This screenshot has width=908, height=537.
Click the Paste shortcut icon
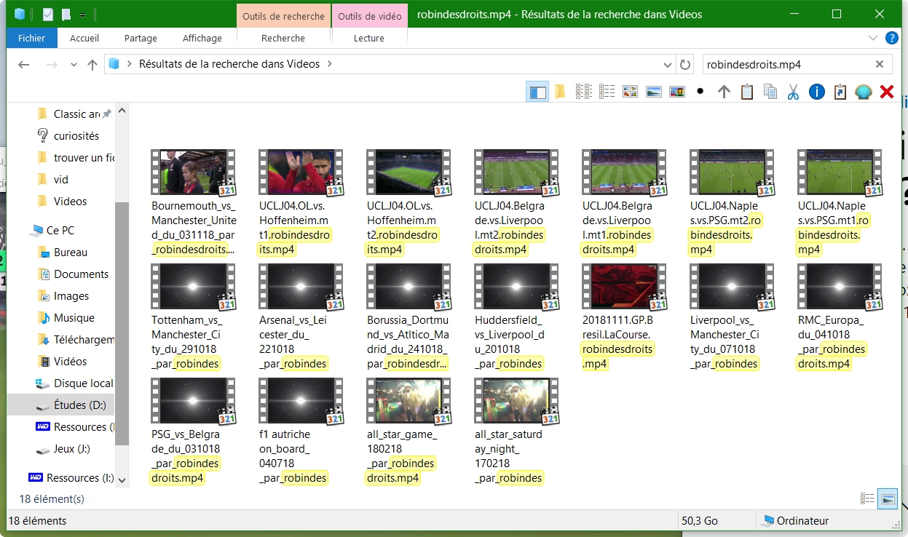[x=840, y=92]
